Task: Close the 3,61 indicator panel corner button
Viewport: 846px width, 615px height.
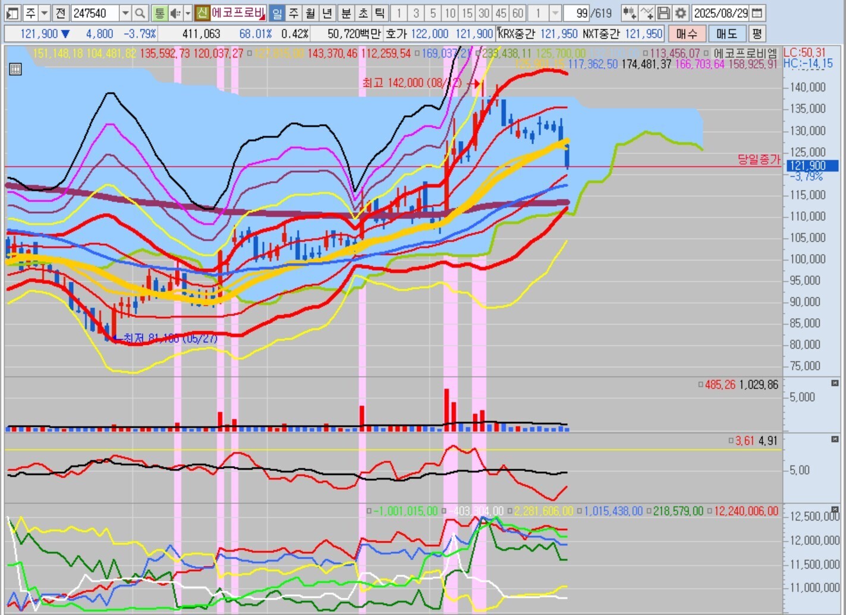Action: click(835, 440)
